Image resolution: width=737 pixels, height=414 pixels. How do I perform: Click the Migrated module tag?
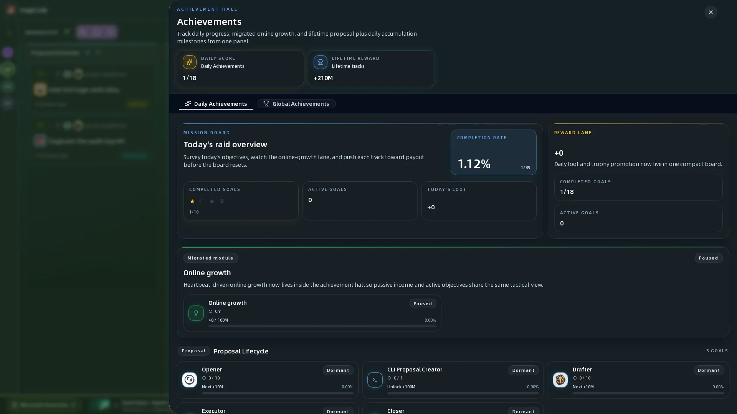(210, 258)
